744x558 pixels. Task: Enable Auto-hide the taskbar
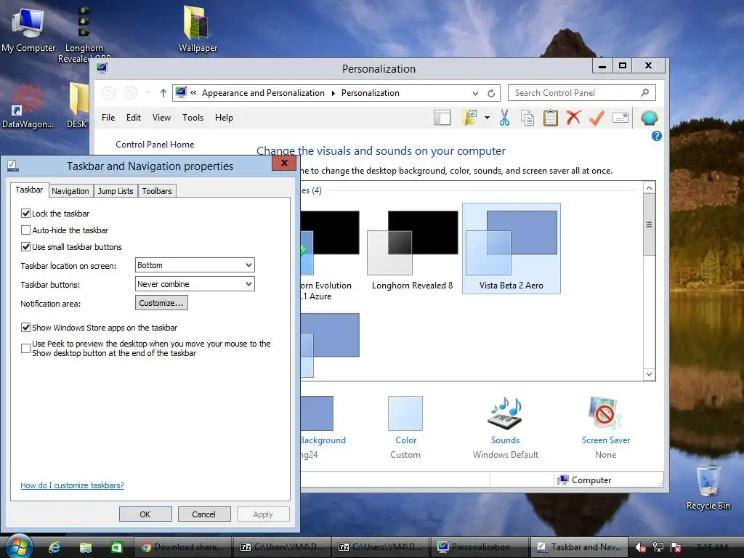[x=25, y=230]
